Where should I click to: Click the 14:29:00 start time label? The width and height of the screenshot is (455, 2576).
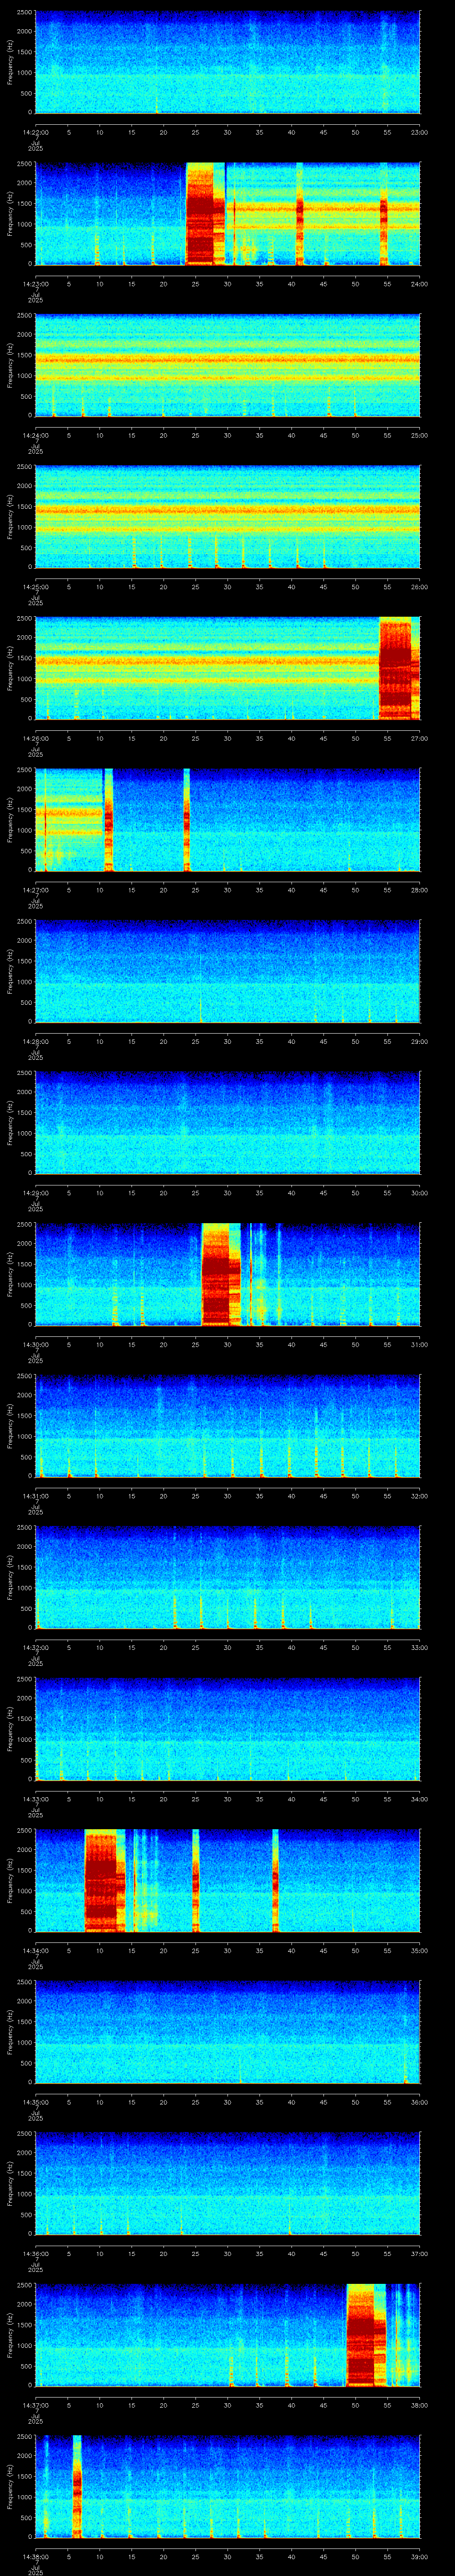(35, 1193)
